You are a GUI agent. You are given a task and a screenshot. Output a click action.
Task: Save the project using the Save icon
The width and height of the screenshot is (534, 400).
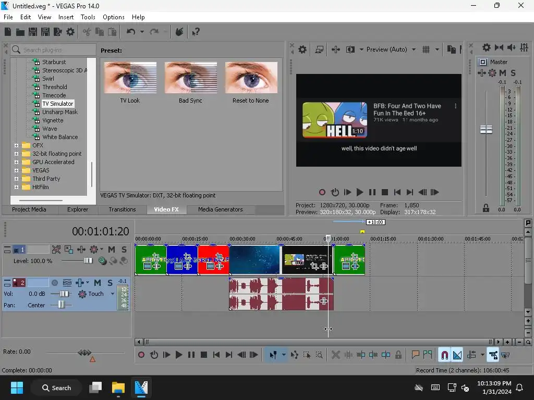click(33, 32)
